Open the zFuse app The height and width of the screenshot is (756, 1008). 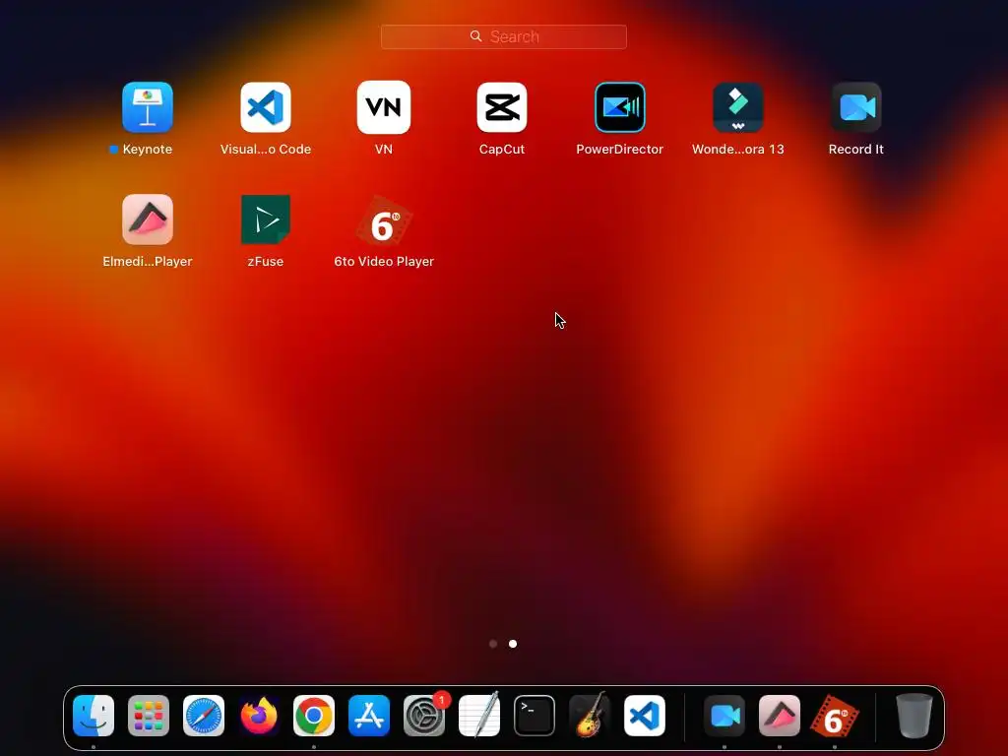pos(266,220)
